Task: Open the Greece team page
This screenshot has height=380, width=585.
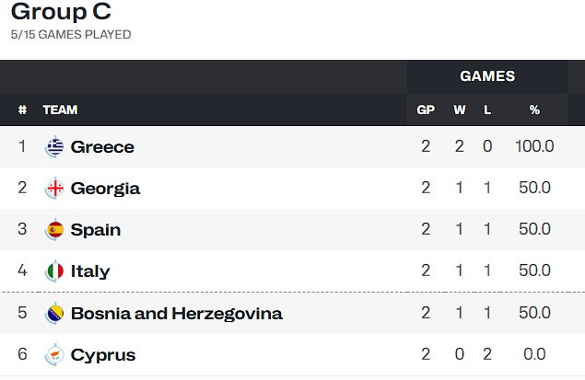Action: click(102, 147)
